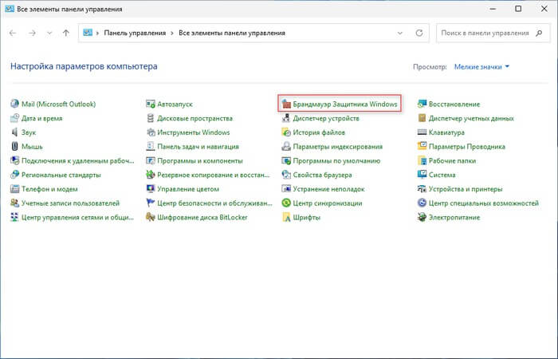The image size is (558, 359).
Task: Click the Центр синхронизации green icon
Action: pyautogui.click(x=287, y=203)
